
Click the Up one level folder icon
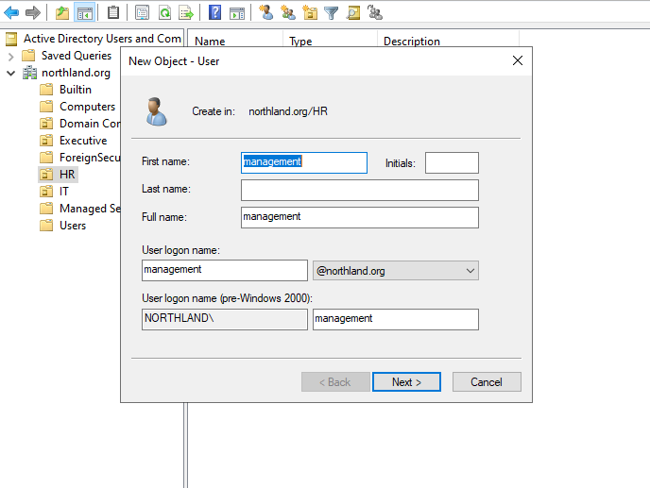coord(62,12)
